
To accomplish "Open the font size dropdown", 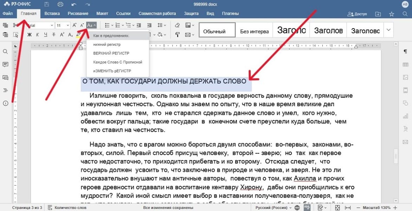I will (x=67, y=25).
